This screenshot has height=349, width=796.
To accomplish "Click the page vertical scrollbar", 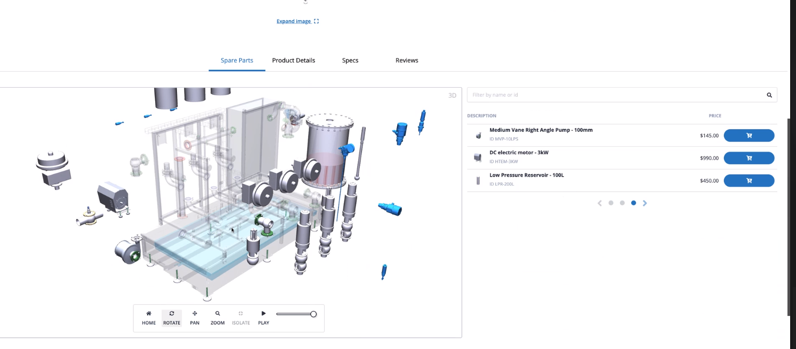I will [x=789, y=217].
